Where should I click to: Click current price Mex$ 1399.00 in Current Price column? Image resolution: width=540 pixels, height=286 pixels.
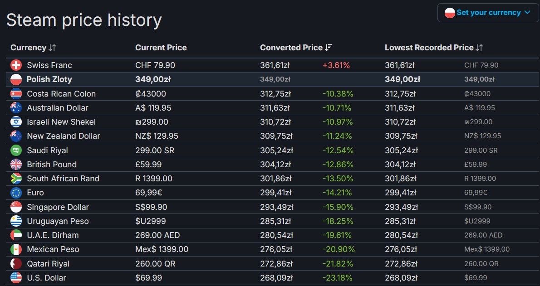162,249
